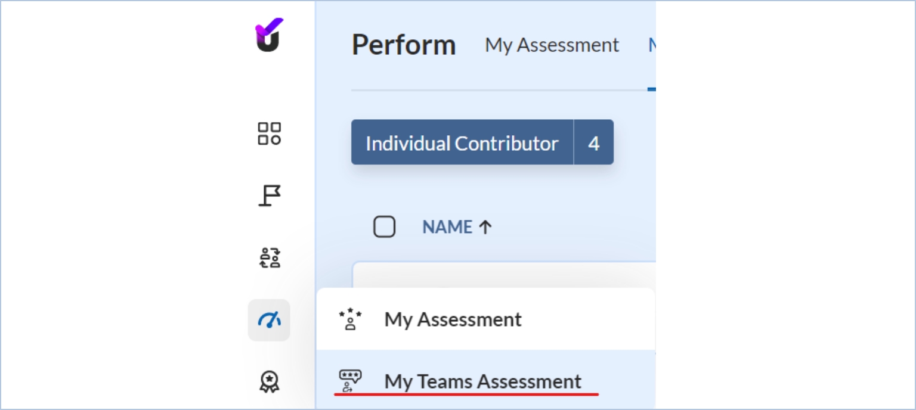Click the stars-person icon beside My Assessment
916x410 pixels.
coord(350,319)
